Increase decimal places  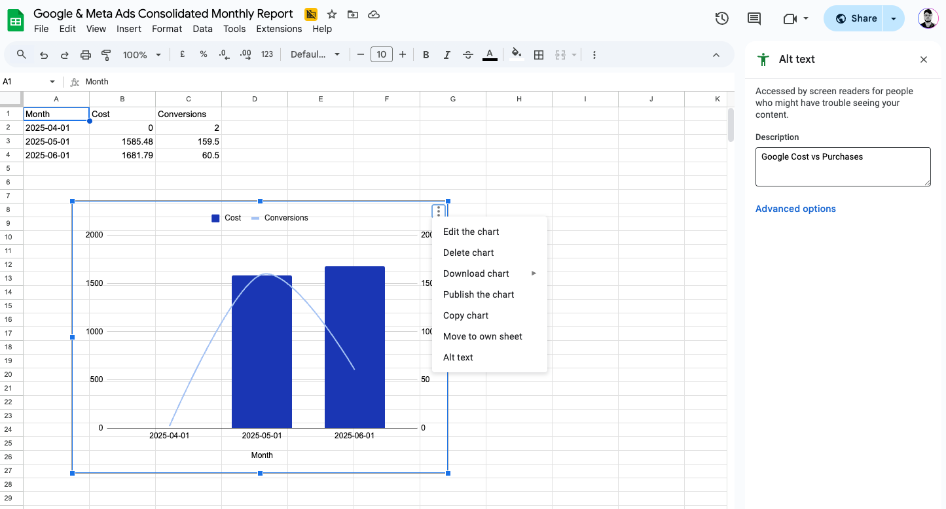pyautogui.click(x=246, y=55)
